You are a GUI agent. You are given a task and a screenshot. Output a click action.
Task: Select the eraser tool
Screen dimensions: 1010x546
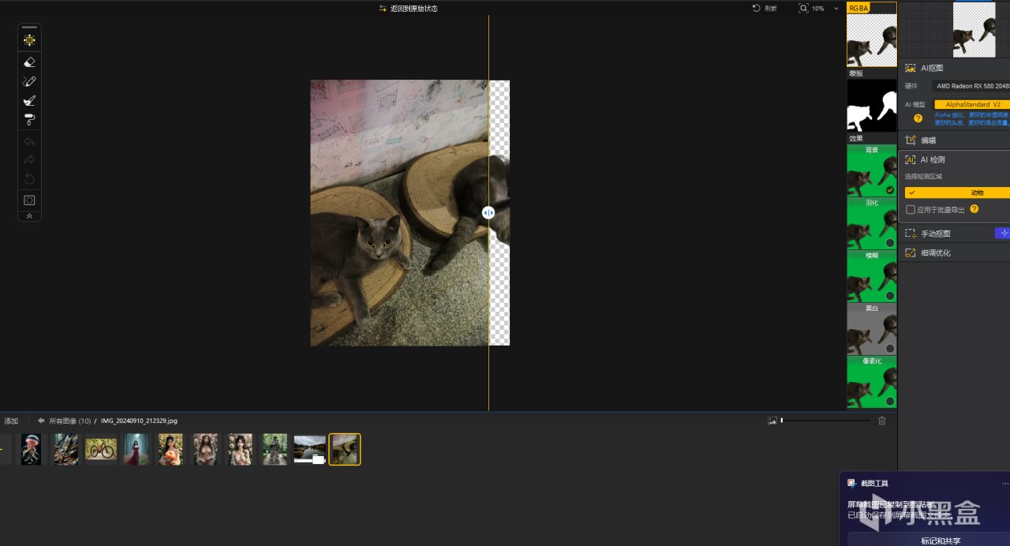point(29,62)
